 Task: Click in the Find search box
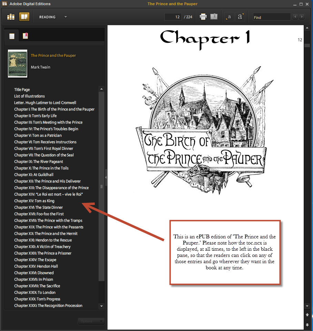271,17
